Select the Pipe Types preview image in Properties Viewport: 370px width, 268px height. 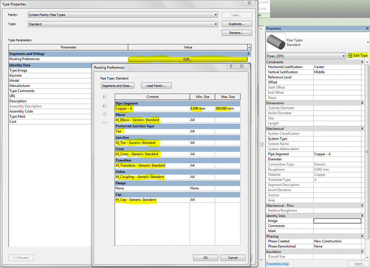pyautogui.click(x=276, y=41)
